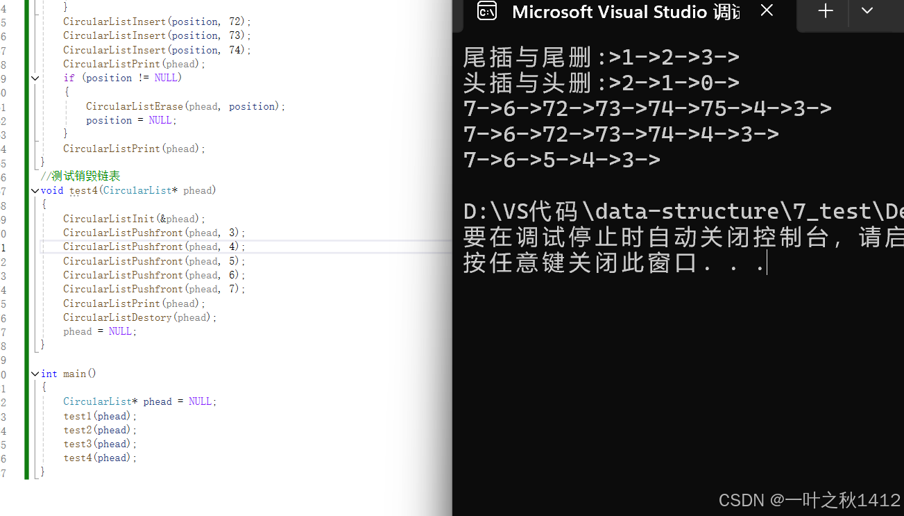Screen dimensions: 904x516
Task: Click the CircularListErase(phead, position) line
Action: 186,106
